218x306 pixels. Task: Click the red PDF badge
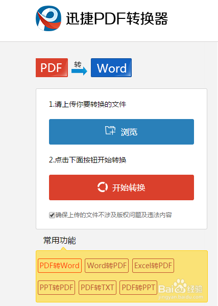click(x=52, y=67)
